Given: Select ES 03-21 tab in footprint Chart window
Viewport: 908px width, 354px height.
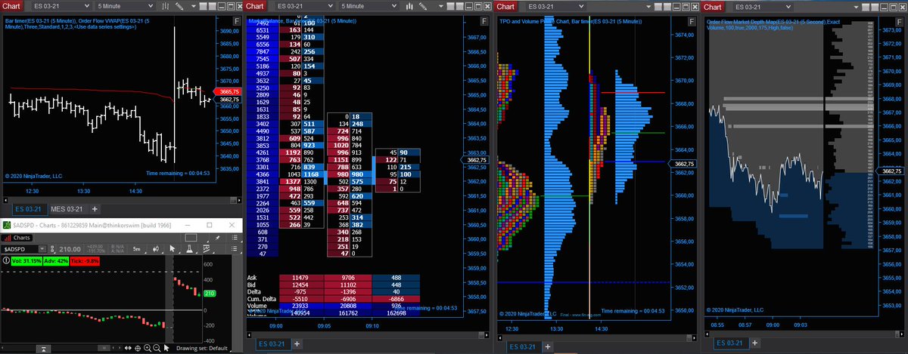Looking at the screenshot, I should point(272,343).
